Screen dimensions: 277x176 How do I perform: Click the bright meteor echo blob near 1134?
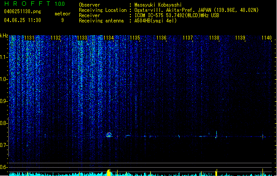click(x=109, y=135)
